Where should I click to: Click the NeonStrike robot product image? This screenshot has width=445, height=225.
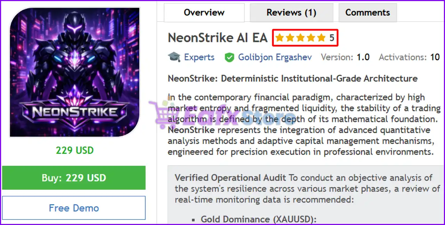tap(75, 72)
